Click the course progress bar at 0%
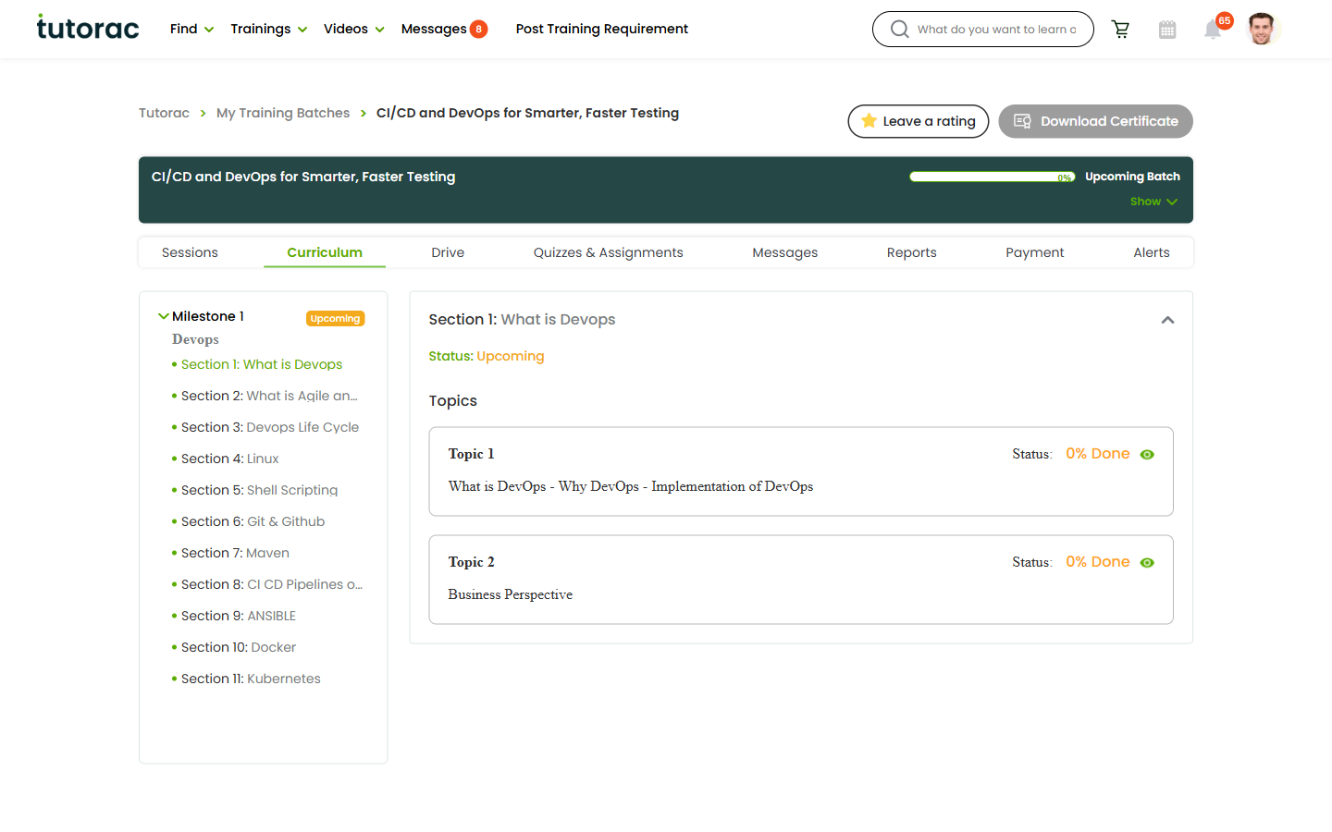The image size is (1332, 832). pyautogui.click(x=992, y=177)
